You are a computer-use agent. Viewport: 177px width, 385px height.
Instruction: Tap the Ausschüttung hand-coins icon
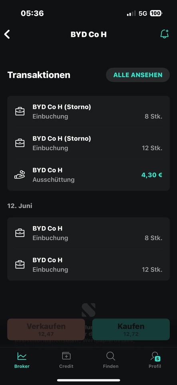(20, 174)
